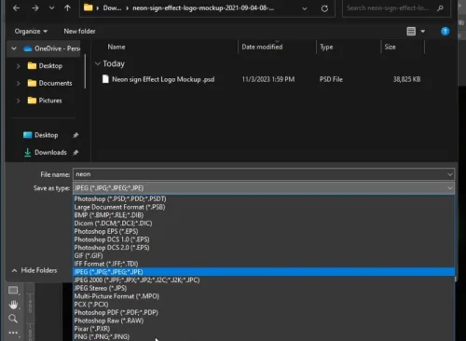Go up one folder level
The image size is (466, 341).
click(x=67, y=8)
